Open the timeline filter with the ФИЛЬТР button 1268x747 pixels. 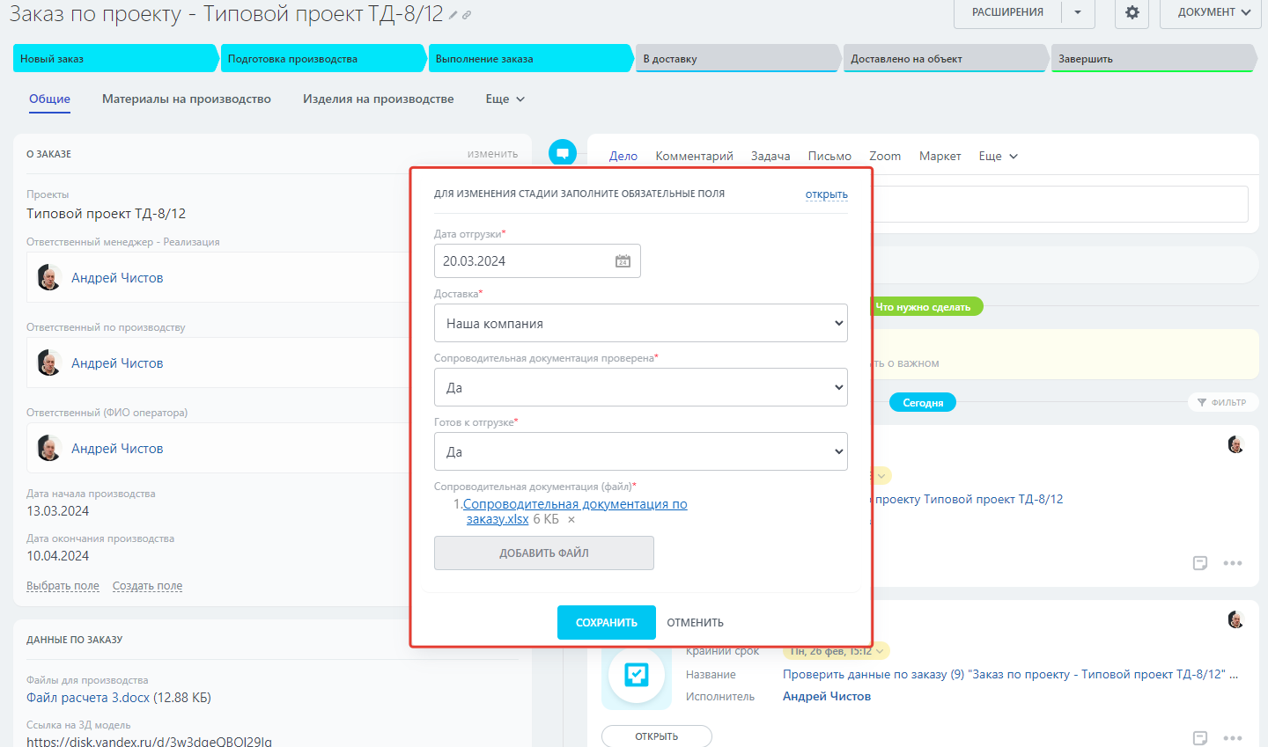pos(1222,402)
